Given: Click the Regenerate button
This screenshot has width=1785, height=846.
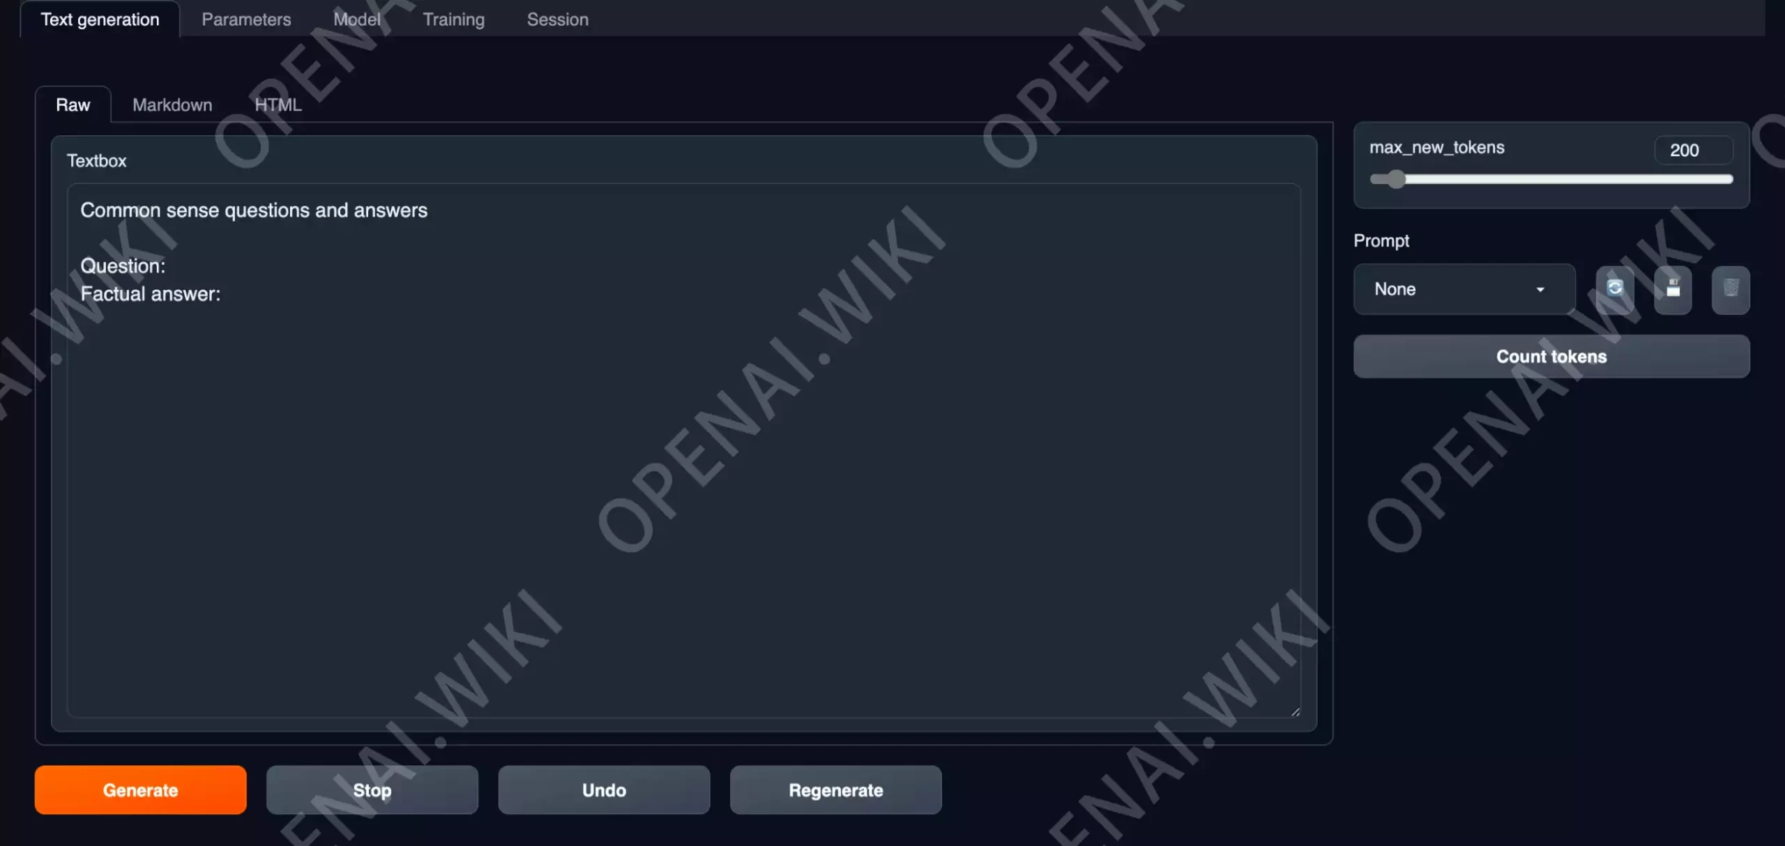Looking at the screenshot, I should tap(835, 790).
